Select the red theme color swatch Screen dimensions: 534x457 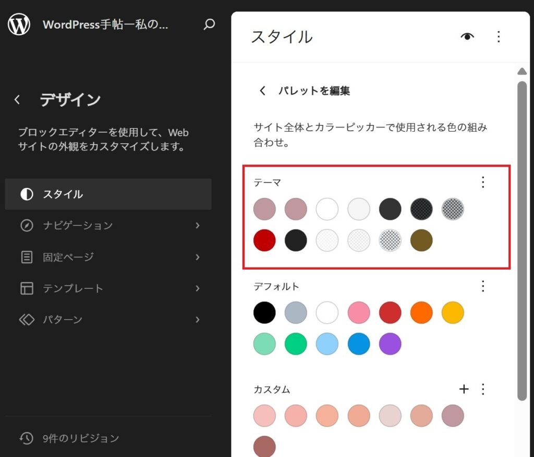coord(264,240)
